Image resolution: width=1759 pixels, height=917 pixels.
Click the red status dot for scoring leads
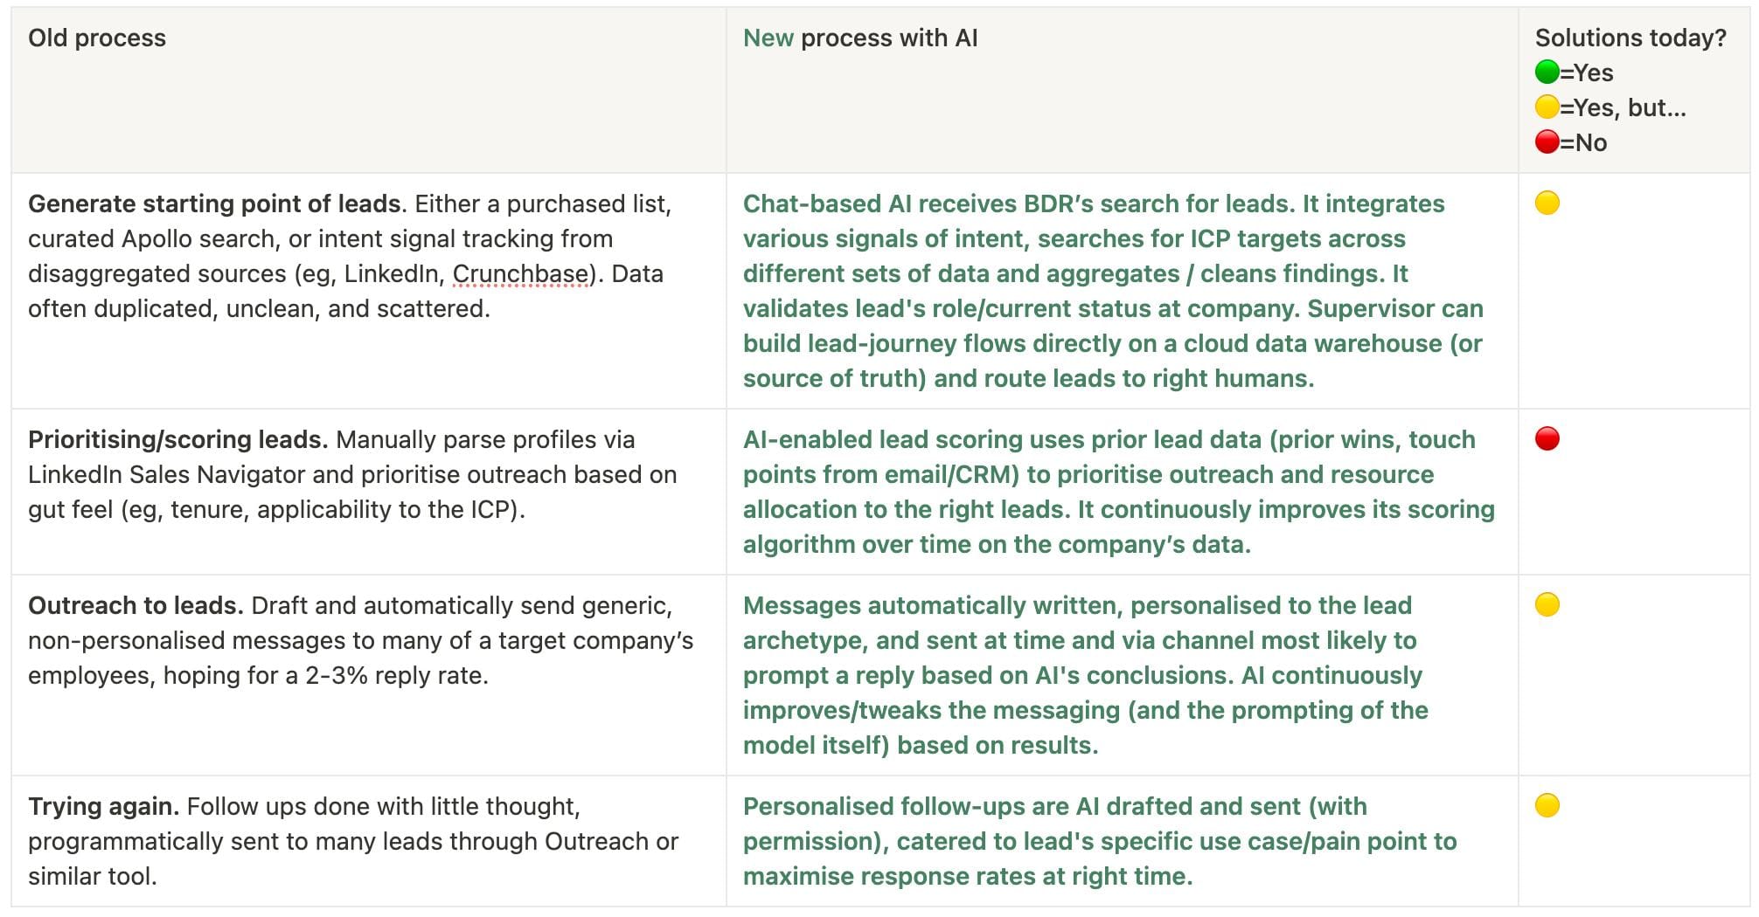coord(1547,439)
